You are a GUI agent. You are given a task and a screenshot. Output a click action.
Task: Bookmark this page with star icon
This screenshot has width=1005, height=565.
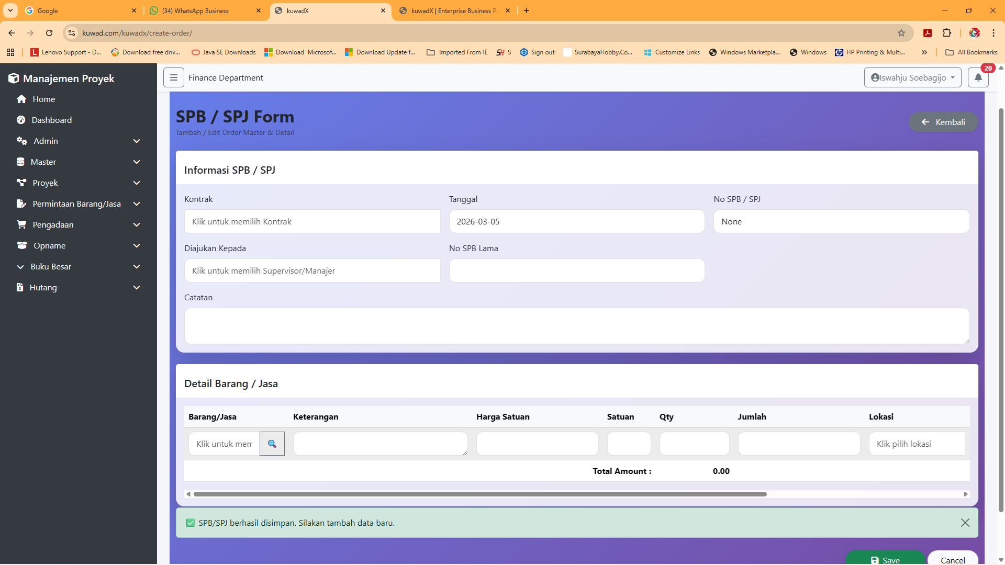(x=901, y=33)
